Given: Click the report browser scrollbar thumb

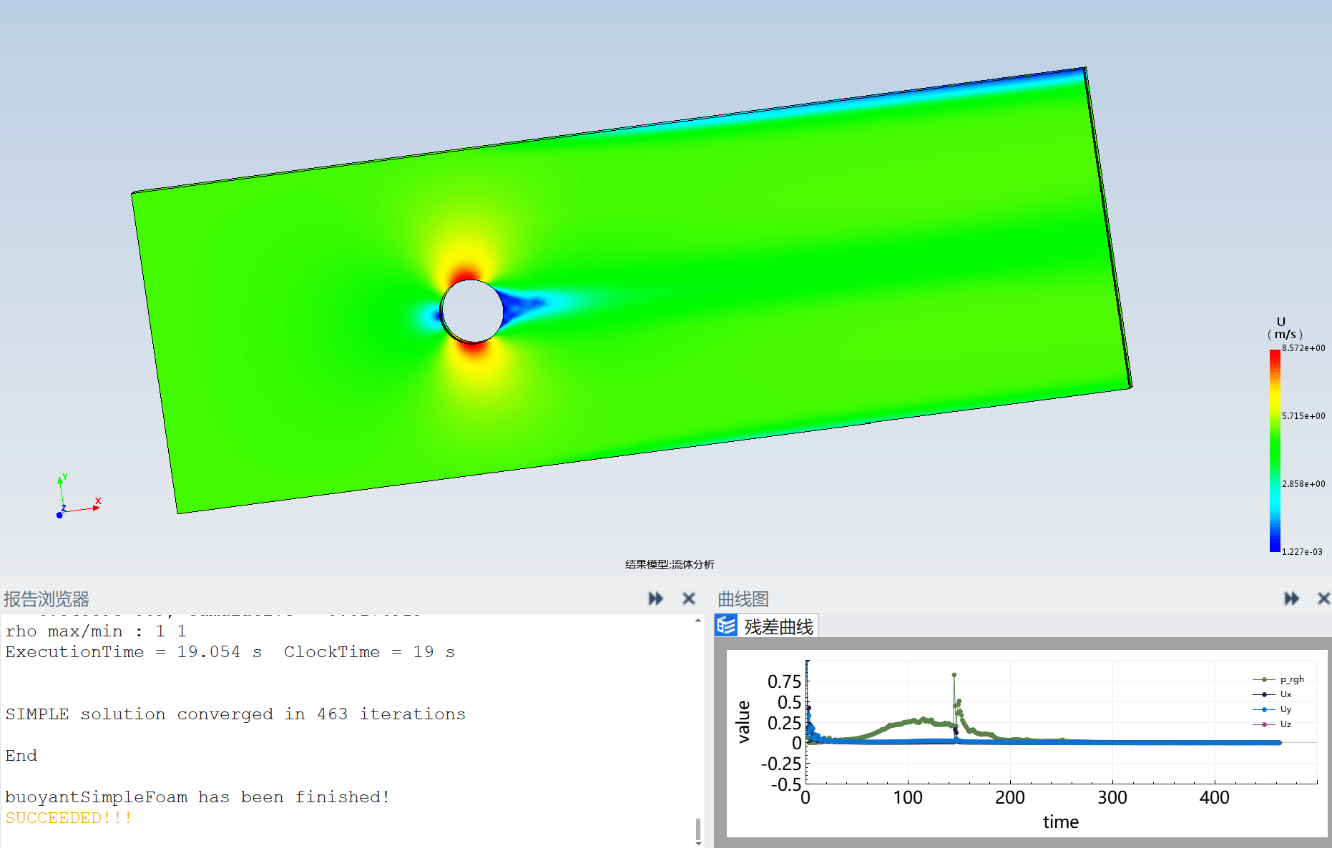Looking at the screenshot, I should point(698,829).
